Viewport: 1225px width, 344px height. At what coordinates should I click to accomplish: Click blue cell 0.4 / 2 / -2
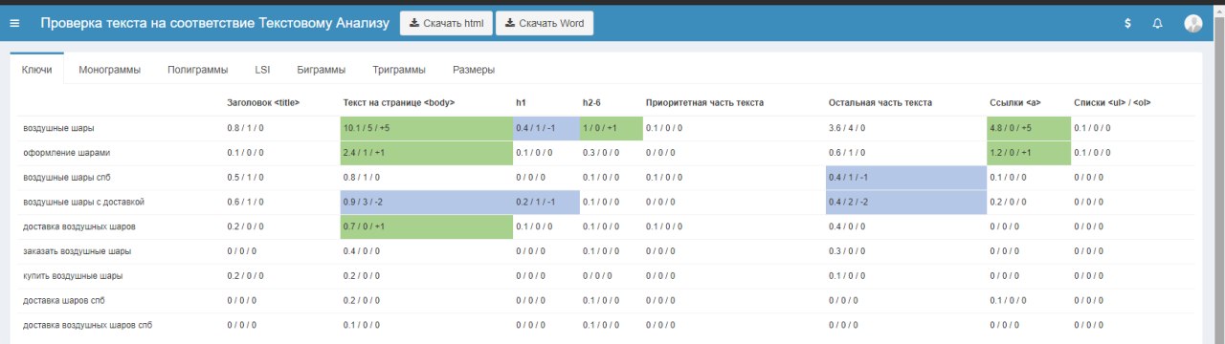906,203
